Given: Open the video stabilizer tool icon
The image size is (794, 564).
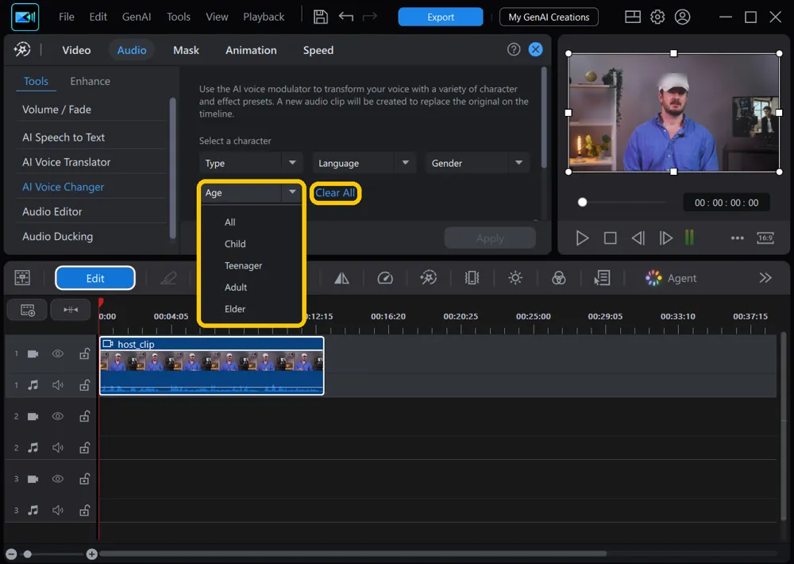Looking at the screenshot, I should (472, 278).
